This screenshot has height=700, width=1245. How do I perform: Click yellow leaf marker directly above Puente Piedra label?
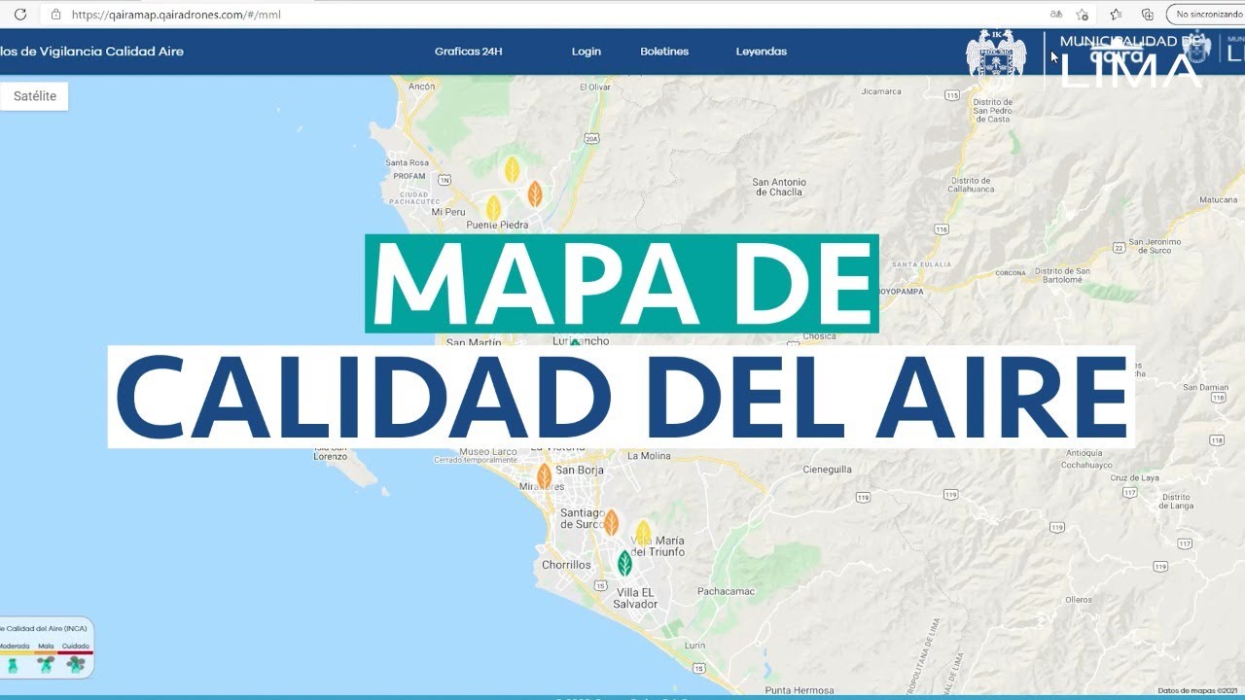(x=493, y=208)
